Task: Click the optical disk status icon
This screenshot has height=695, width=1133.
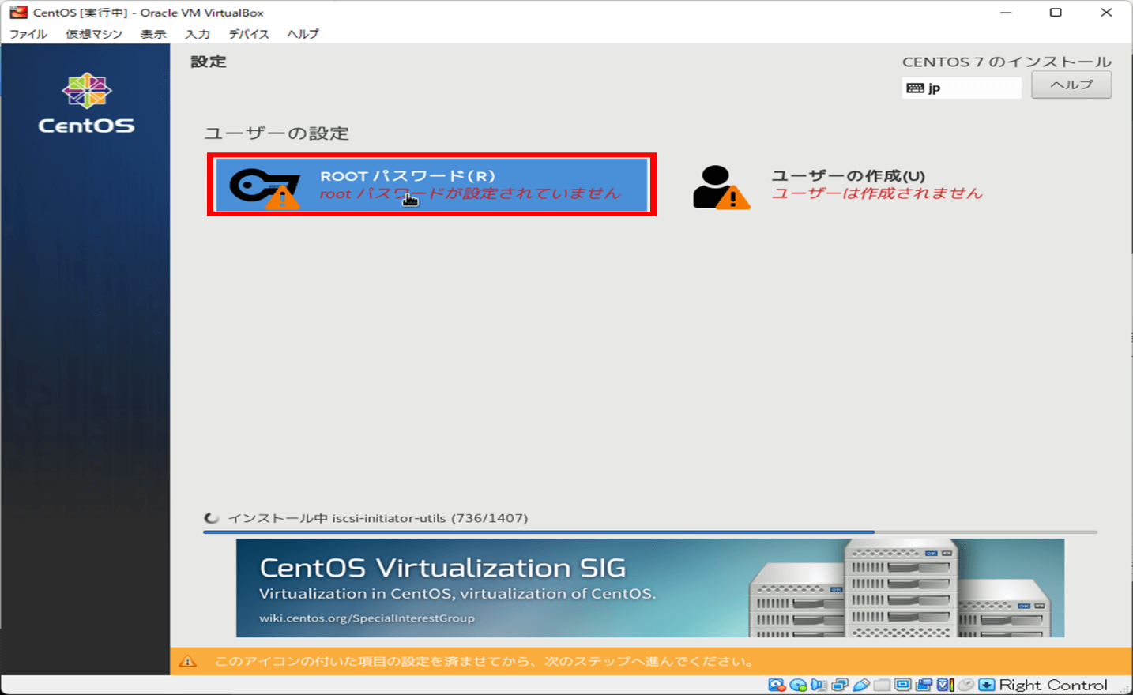Action: [x=798, y=686]
